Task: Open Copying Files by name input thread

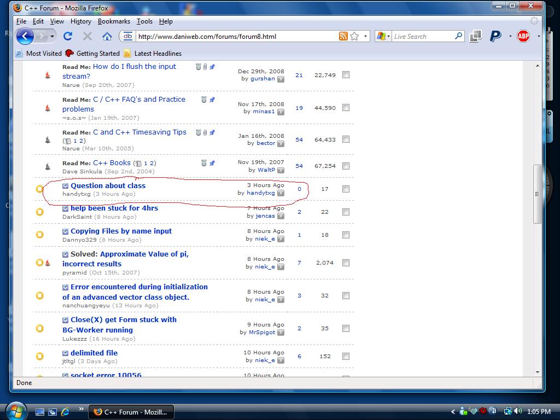Action: (121, 231)
